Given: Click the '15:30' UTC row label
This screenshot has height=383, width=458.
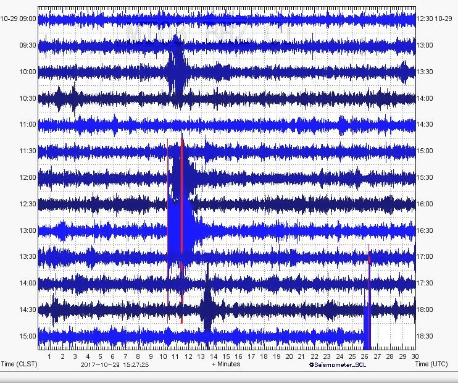Looking at the screenshot, I should [x=425, y=177].
